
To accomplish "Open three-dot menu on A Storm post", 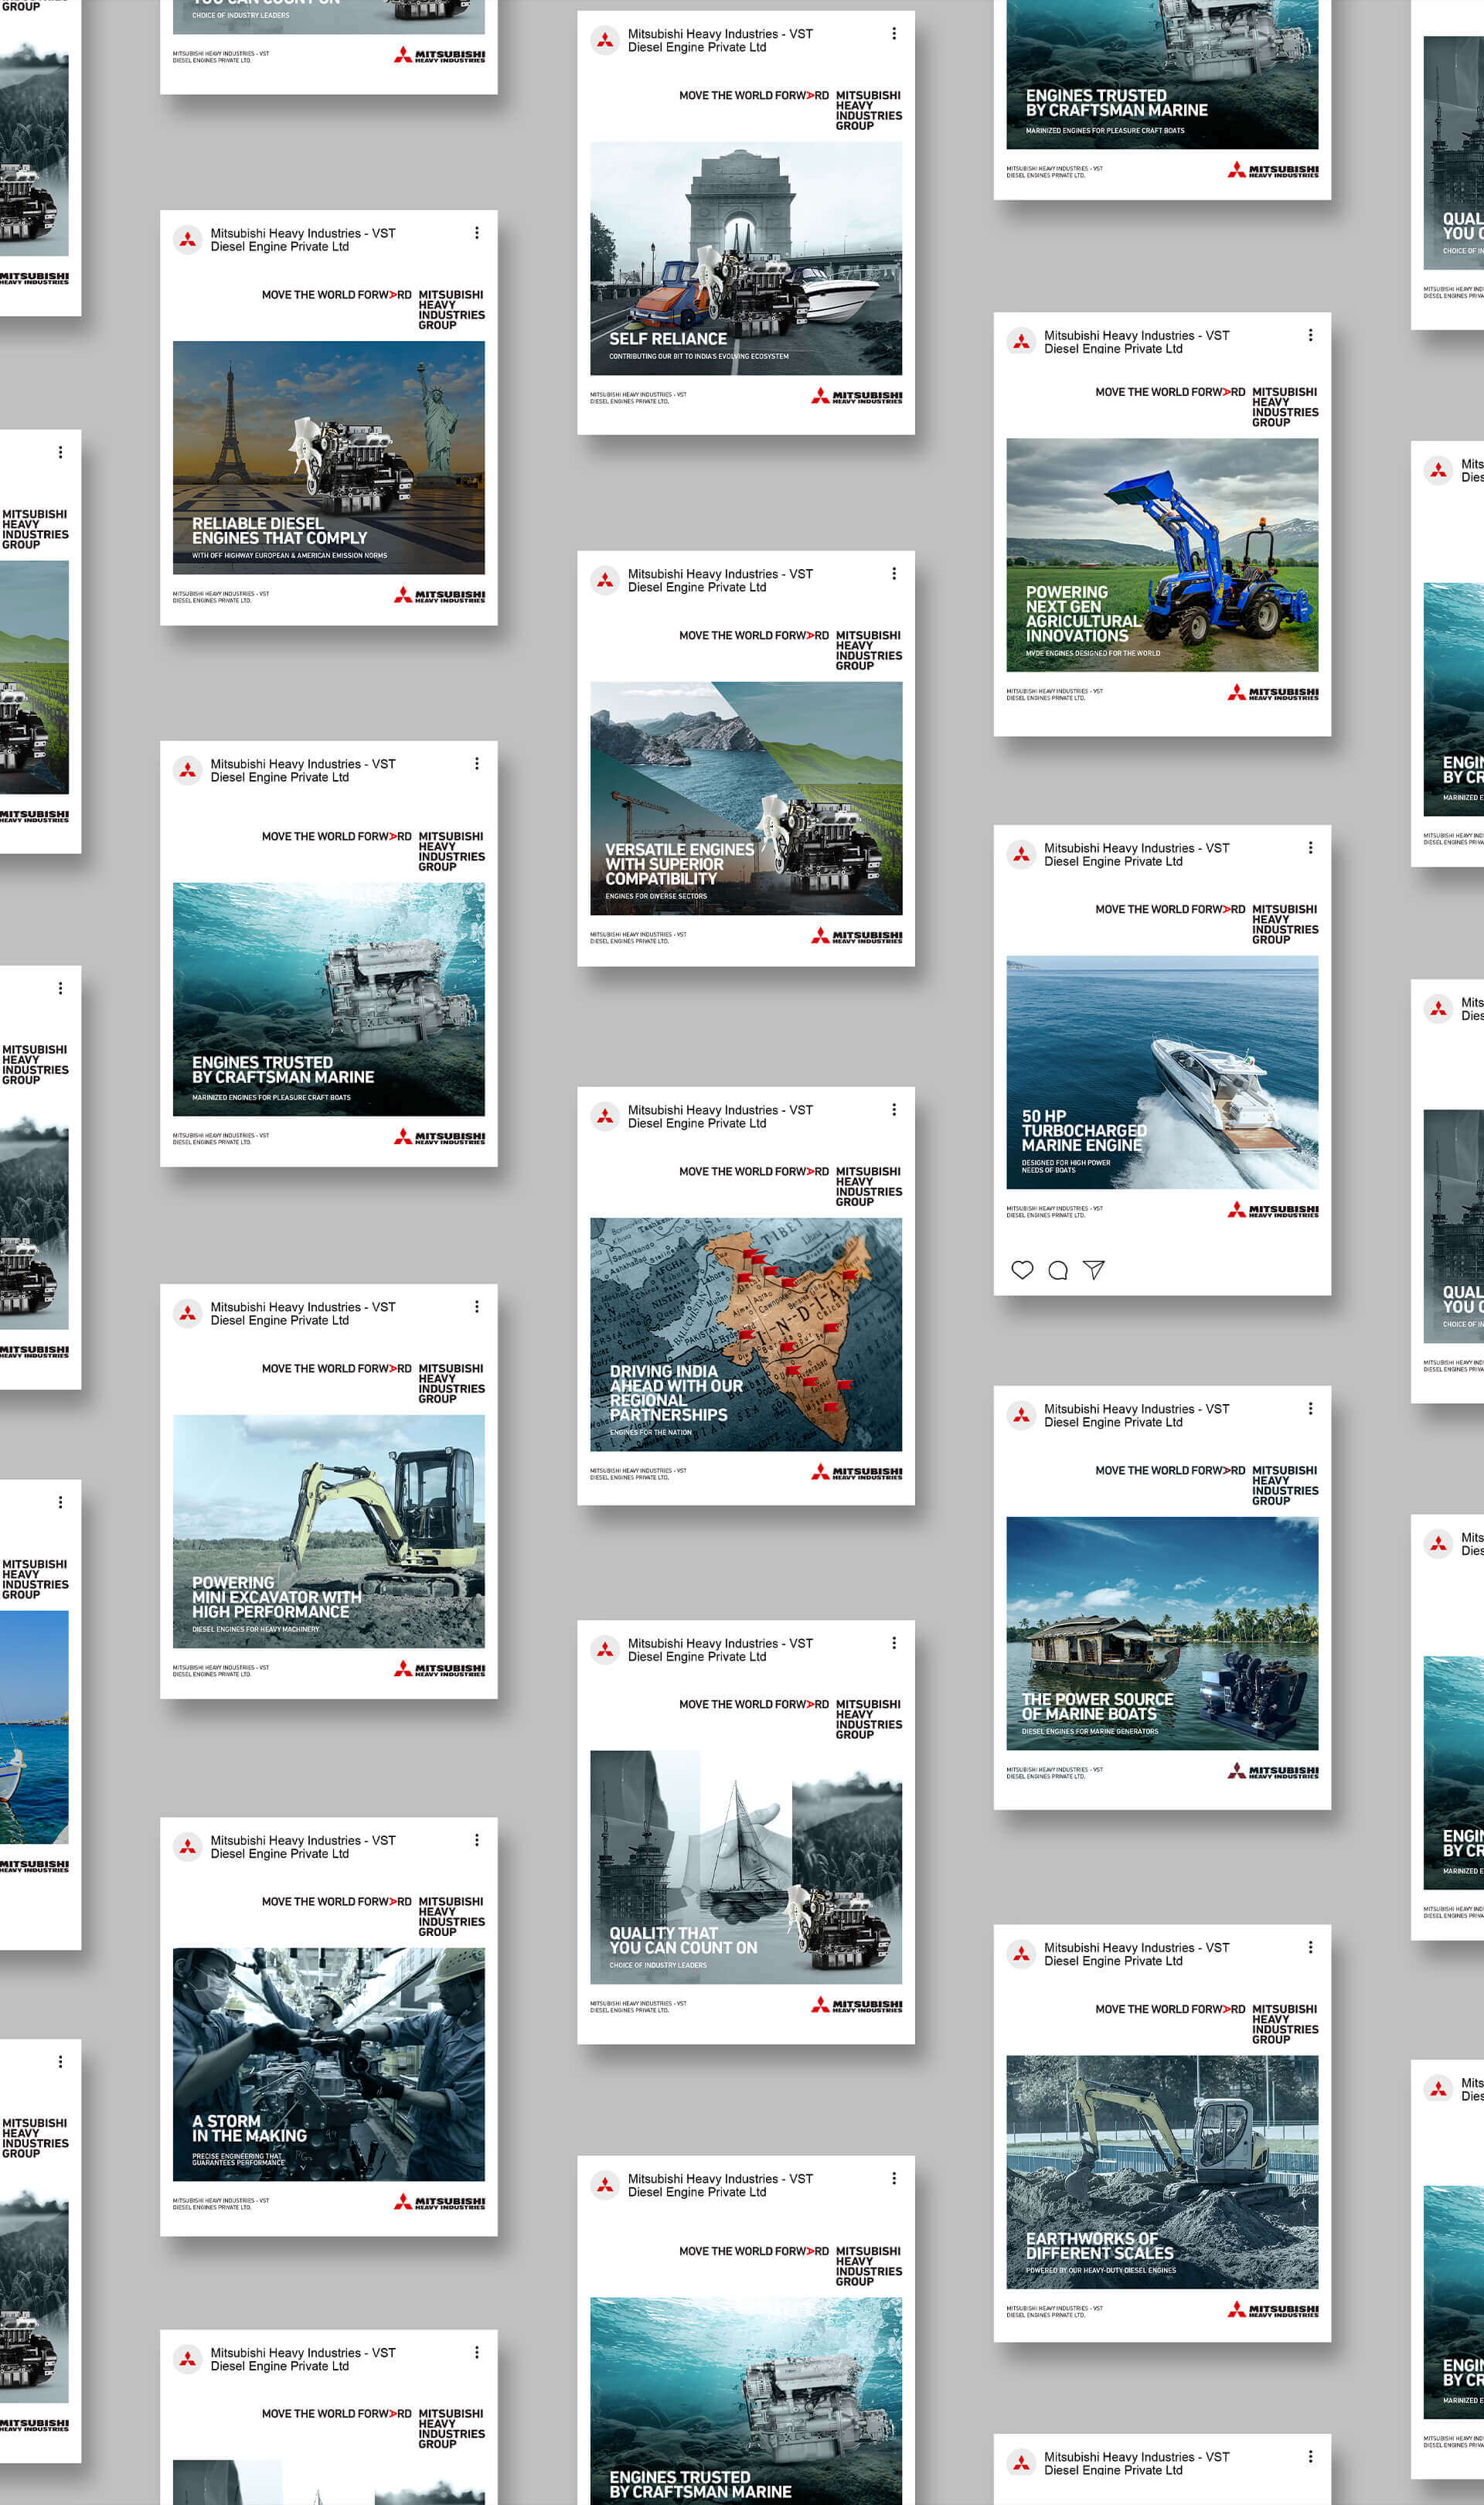I will pyautogui.click(x=476, y=1839).
